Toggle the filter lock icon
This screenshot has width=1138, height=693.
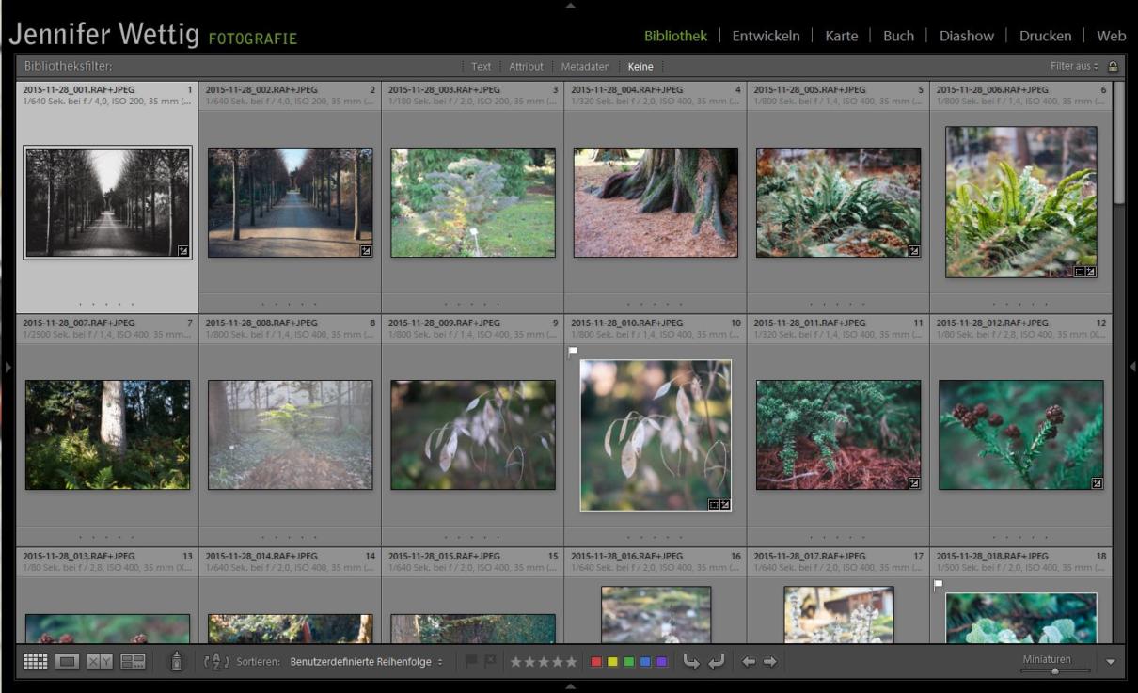click(1114, 67)
